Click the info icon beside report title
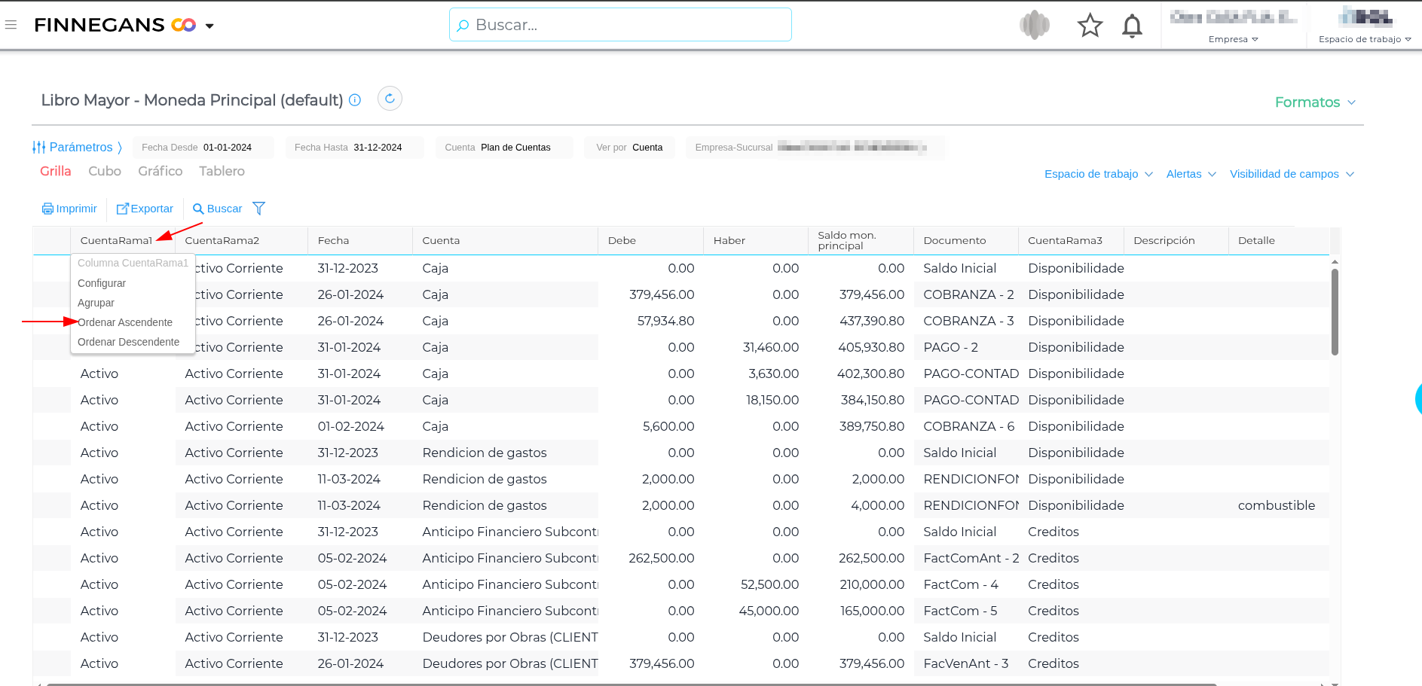 coord(355,100)
